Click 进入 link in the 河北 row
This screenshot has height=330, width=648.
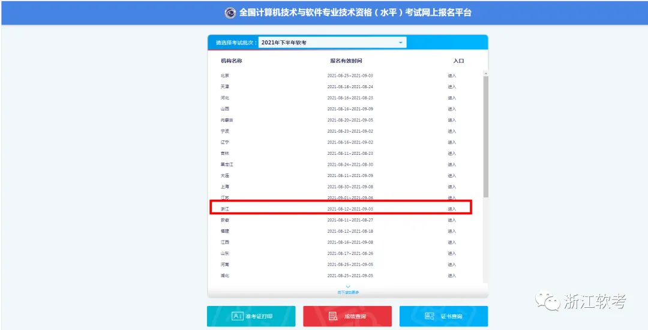[452, 98]
